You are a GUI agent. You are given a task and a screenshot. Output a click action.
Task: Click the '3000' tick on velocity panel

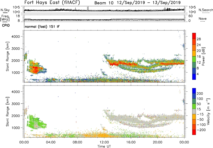tap(15, 104)
